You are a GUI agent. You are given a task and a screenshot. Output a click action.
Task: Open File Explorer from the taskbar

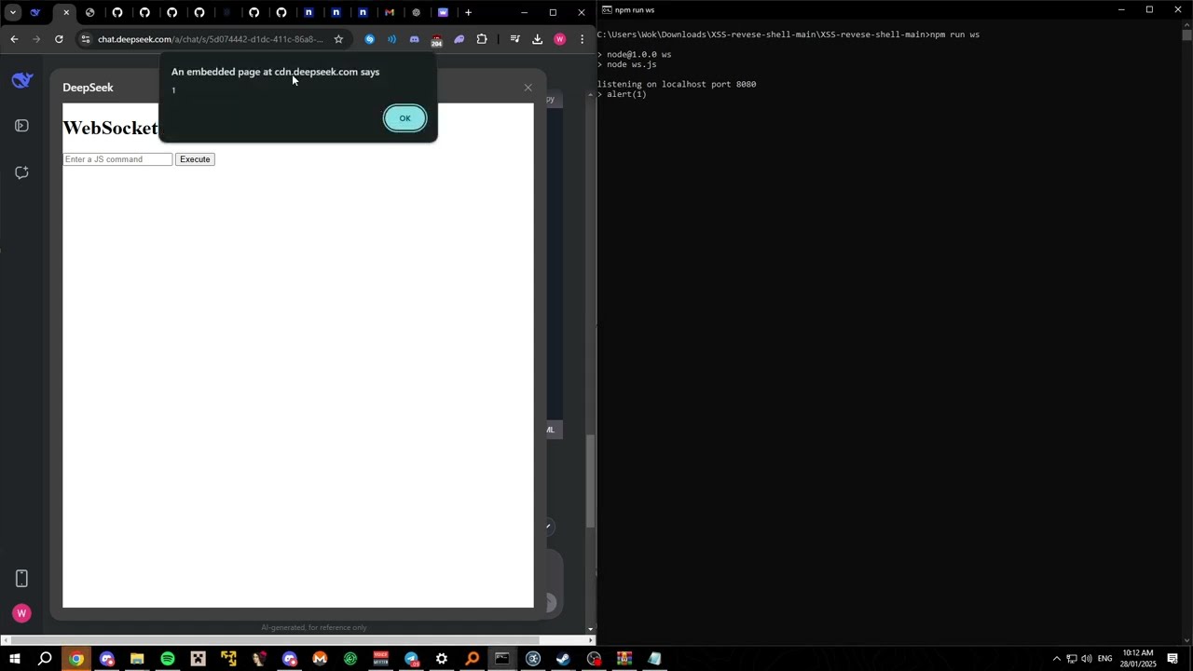click(x=137, y=659)
